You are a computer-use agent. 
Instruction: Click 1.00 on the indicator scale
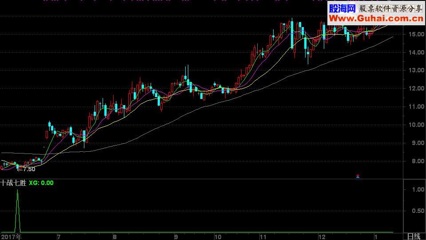(x=418, y=189)
